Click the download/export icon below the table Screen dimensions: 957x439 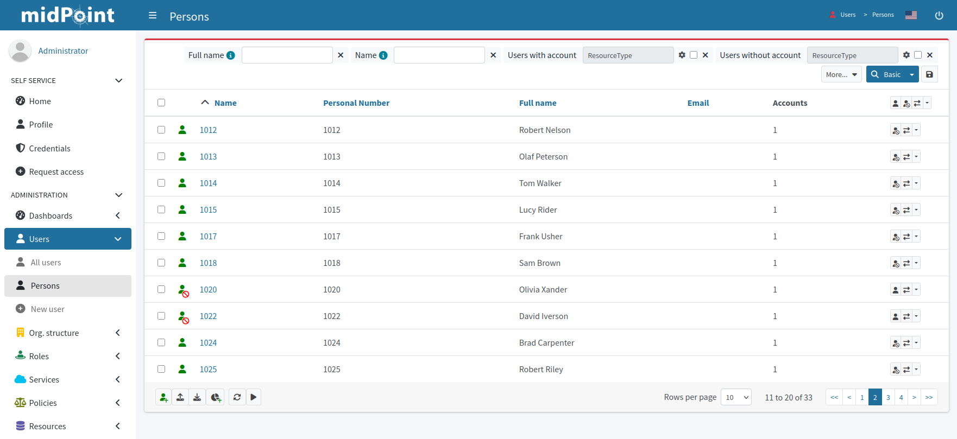tap(197, 397)
